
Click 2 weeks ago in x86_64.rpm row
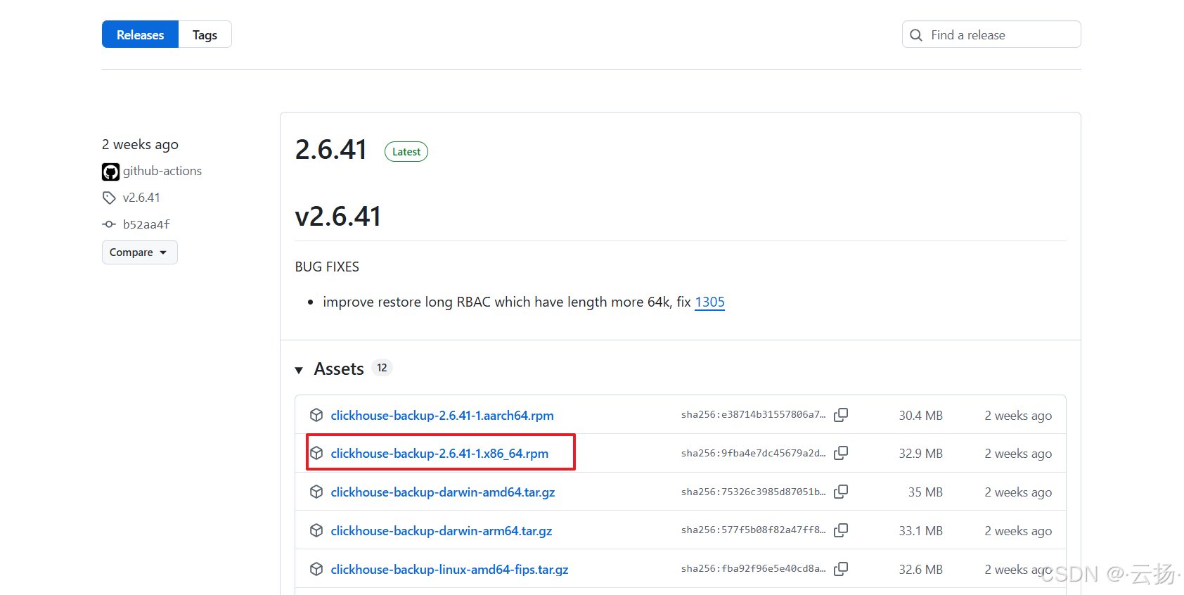[1018, 454]
